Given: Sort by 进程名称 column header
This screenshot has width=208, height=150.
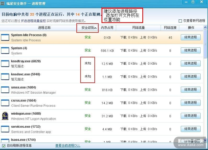Looking at the screenshot, I should click(44, 28).
